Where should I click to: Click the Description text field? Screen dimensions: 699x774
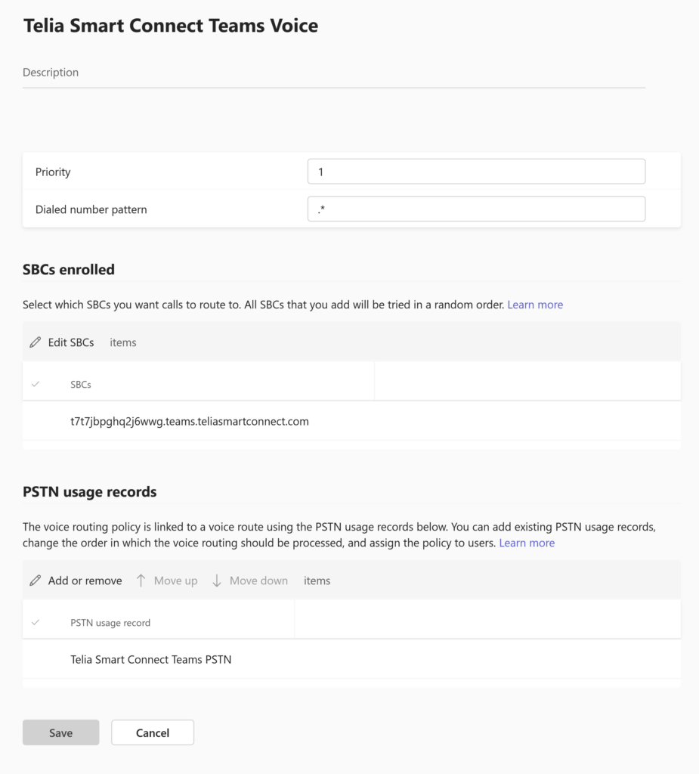click(334, 73)
